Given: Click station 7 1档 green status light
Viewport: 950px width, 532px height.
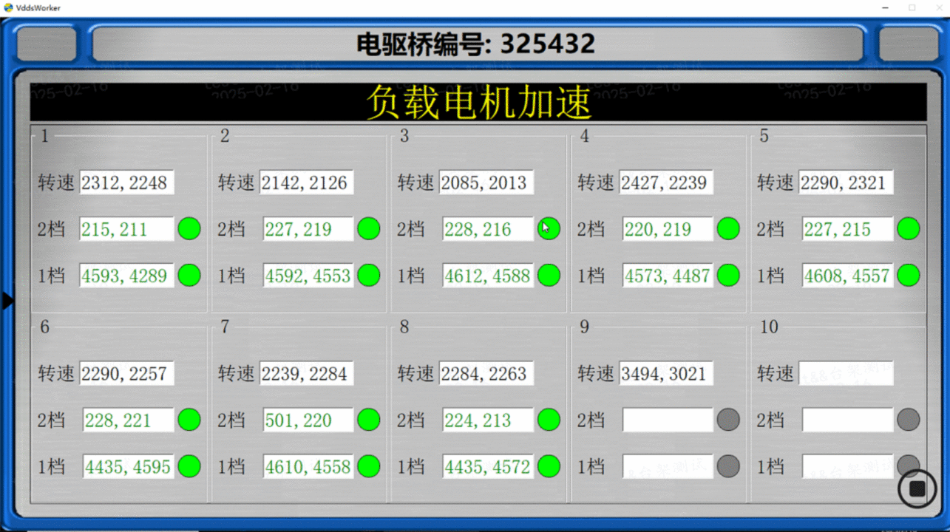Looking at the screenshot, I should tap(369, 466).
